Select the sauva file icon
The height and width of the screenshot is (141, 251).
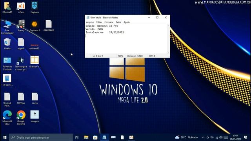[35, 98]
